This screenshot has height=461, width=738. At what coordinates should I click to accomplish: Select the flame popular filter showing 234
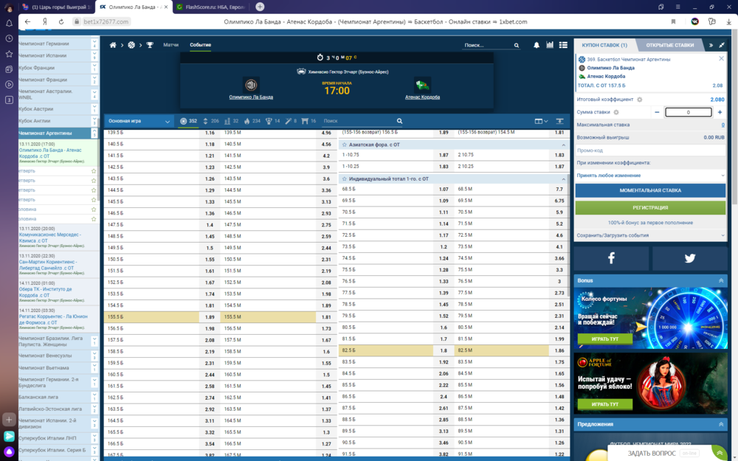(x=252, y=121)
